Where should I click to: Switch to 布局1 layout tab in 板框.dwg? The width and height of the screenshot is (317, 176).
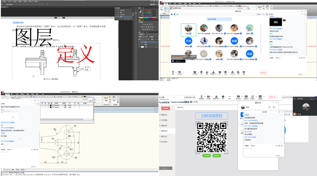point(18,169)
